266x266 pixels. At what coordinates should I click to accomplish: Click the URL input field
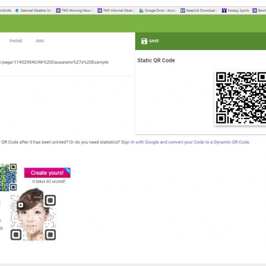point(66,62)
